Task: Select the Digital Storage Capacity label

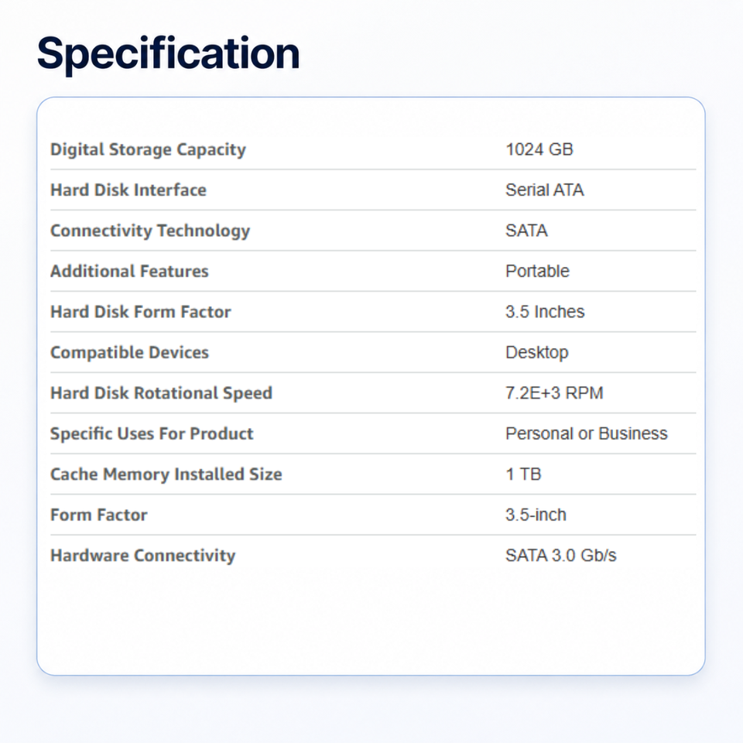Action: point(148,149)
